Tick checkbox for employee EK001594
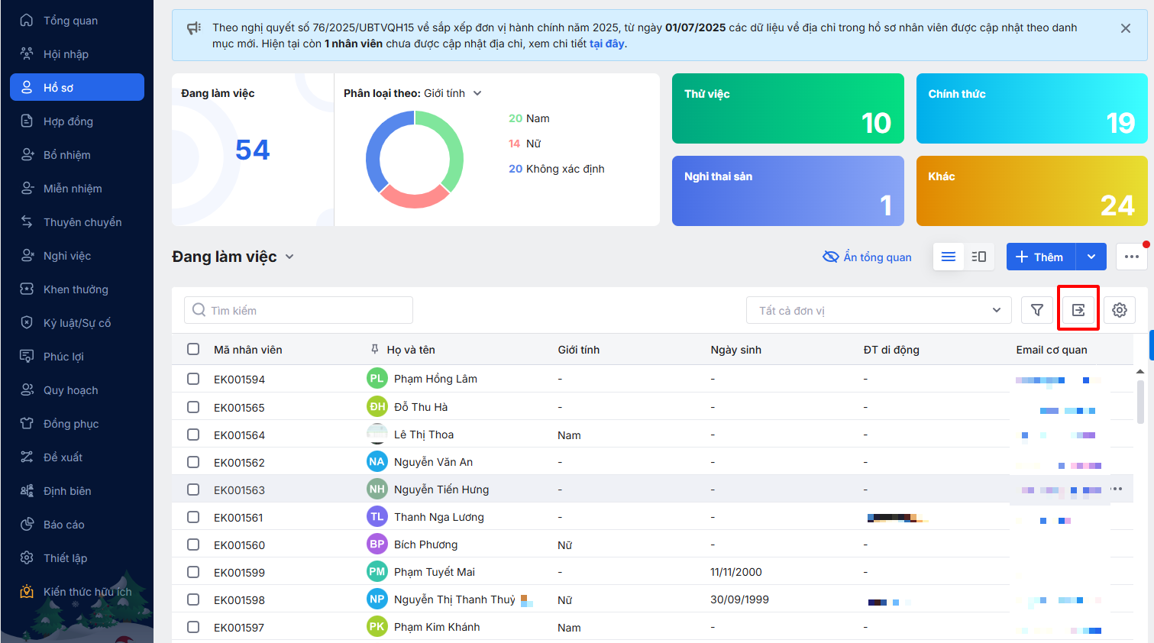 [193, 379]
